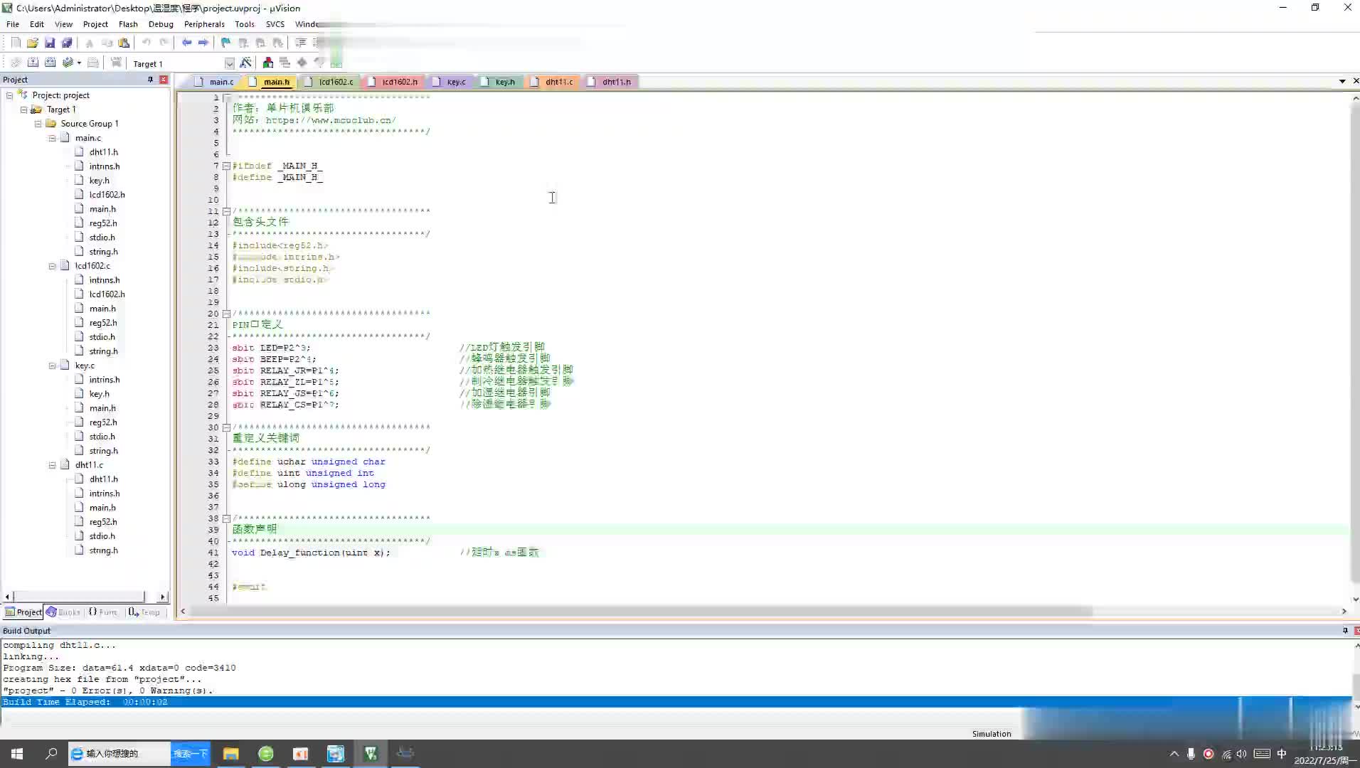Click Build Time Elapsed output line

pyautogui.click(x=676, y=702)
